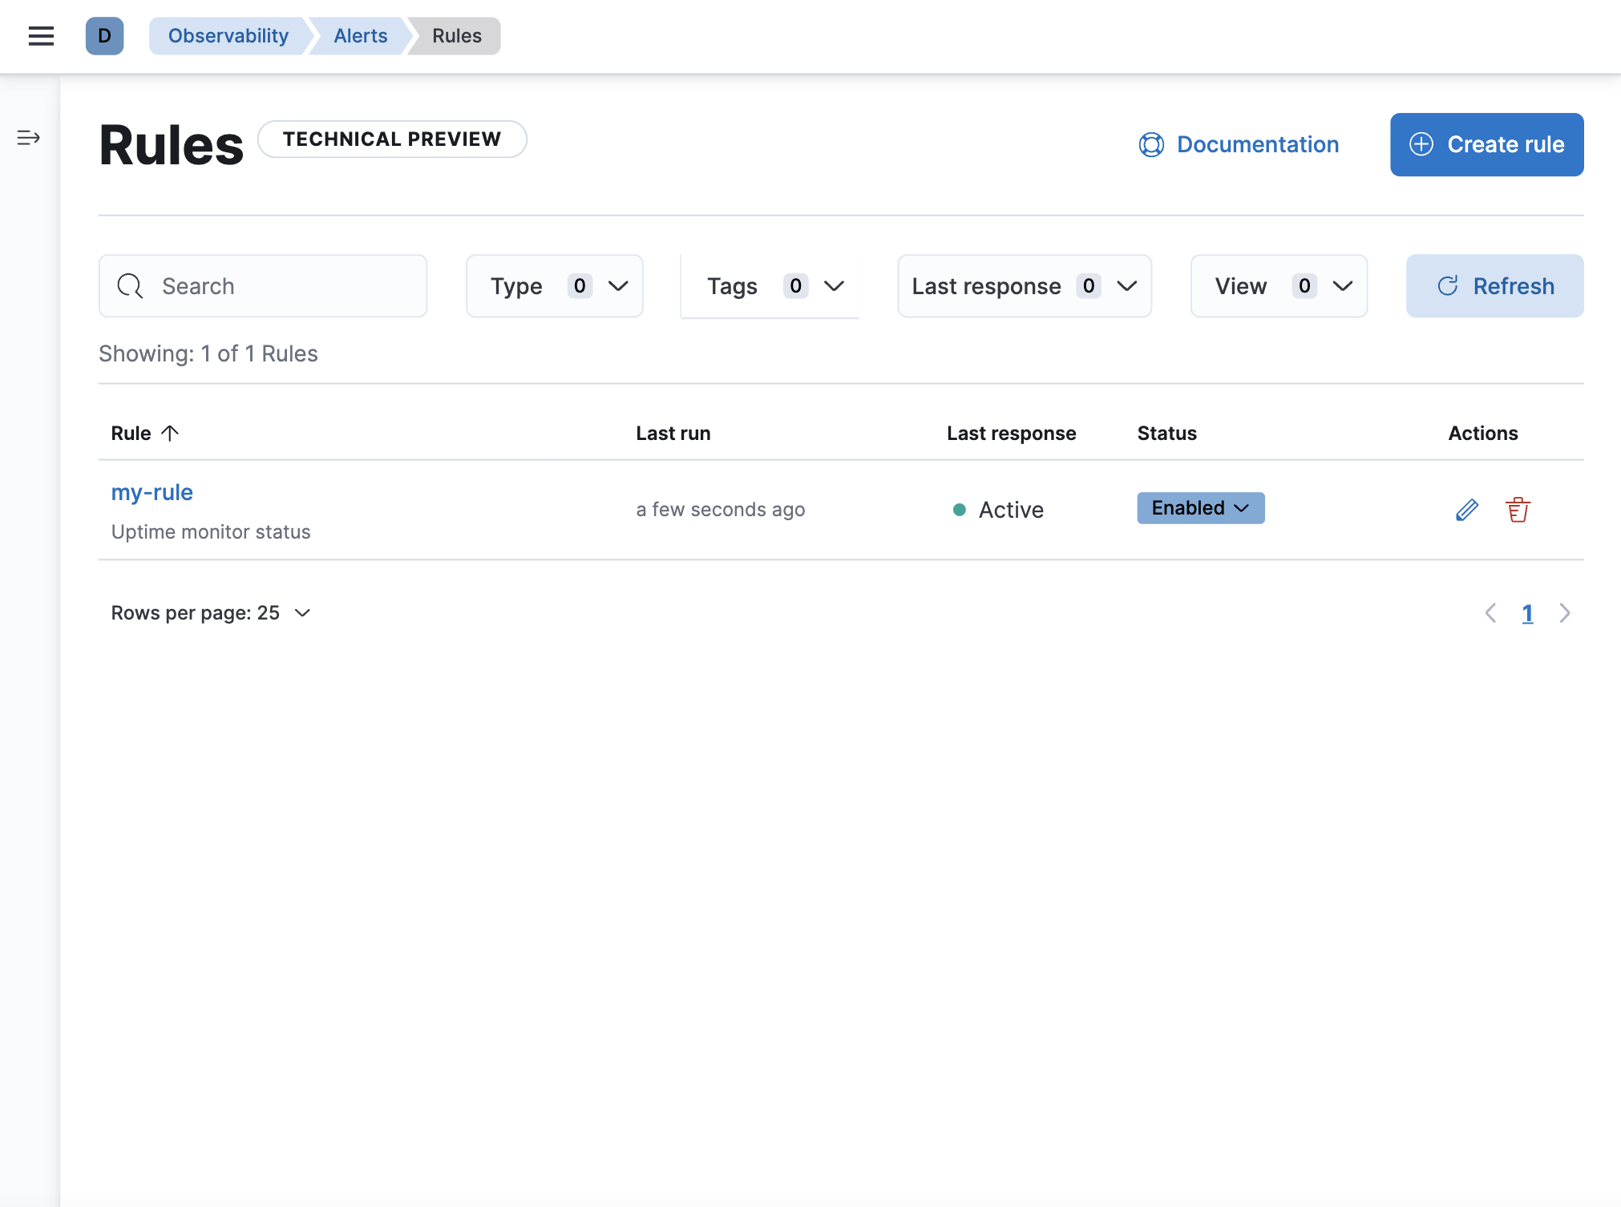
Task: Click the collapse sidebar arrow icon
Action: click(28, 138)
